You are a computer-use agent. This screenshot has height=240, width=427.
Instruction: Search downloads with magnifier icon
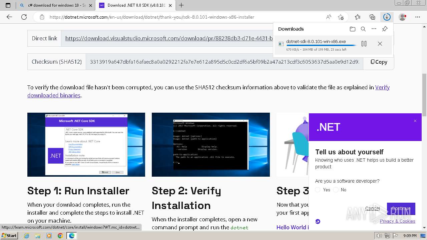pyautogui.click(x=363, y=29)
